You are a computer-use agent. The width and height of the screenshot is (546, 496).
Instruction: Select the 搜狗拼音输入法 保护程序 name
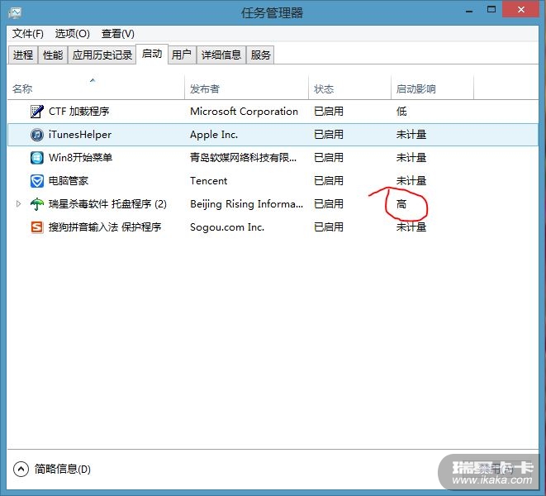coord(105,227)
